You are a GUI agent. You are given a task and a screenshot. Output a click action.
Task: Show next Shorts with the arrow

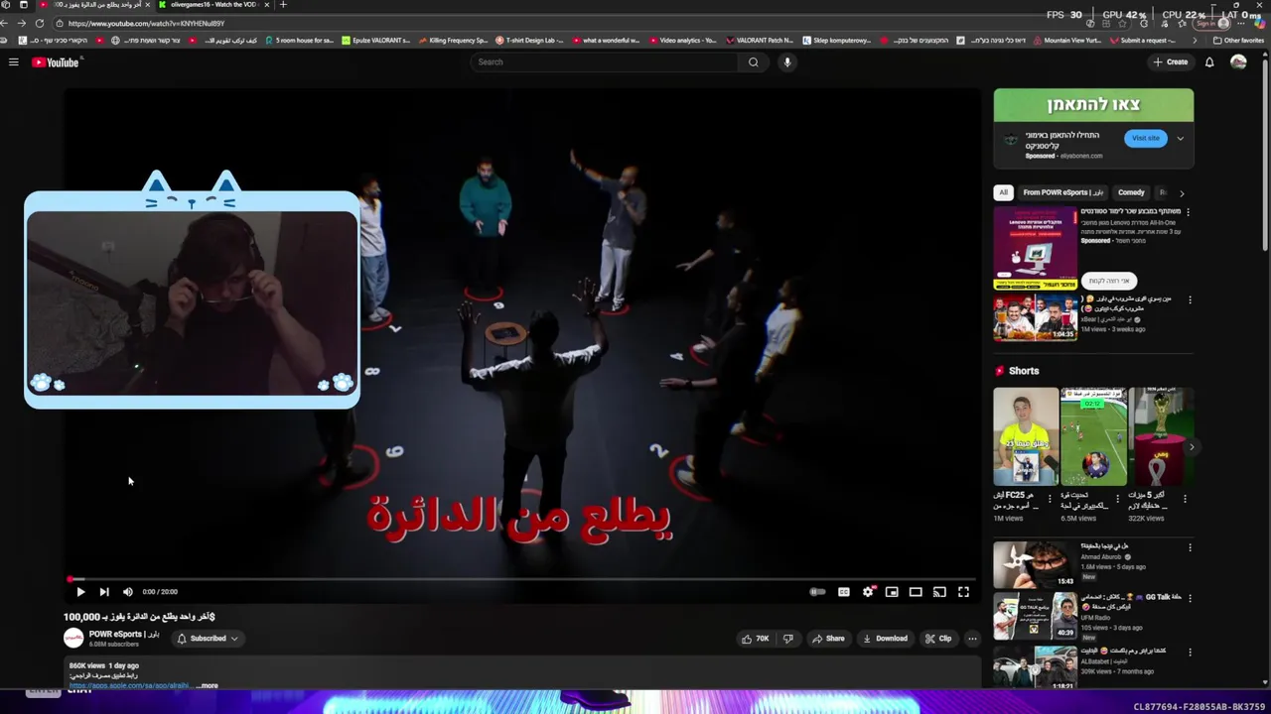[x=1192, y=447]
